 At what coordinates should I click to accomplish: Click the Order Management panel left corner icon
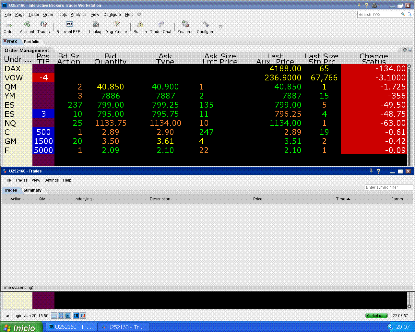(x=405, y=50)
